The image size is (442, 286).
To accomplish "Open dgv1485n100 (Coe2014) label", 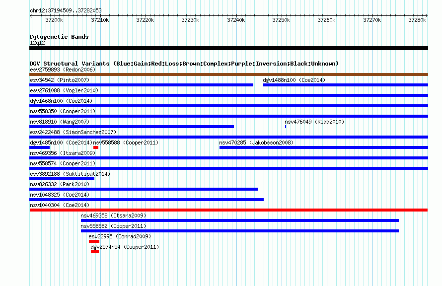I will (x=61, y=143).
